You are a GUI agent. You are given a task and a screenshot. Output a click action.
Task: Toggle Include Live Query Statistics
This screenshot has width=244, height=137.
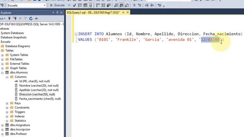coord(103,5)
